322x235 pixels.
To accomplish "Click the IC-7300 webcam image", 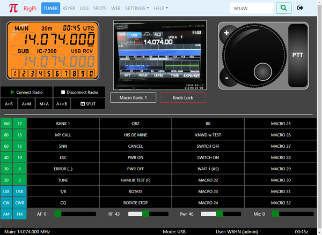I will 160,55.
